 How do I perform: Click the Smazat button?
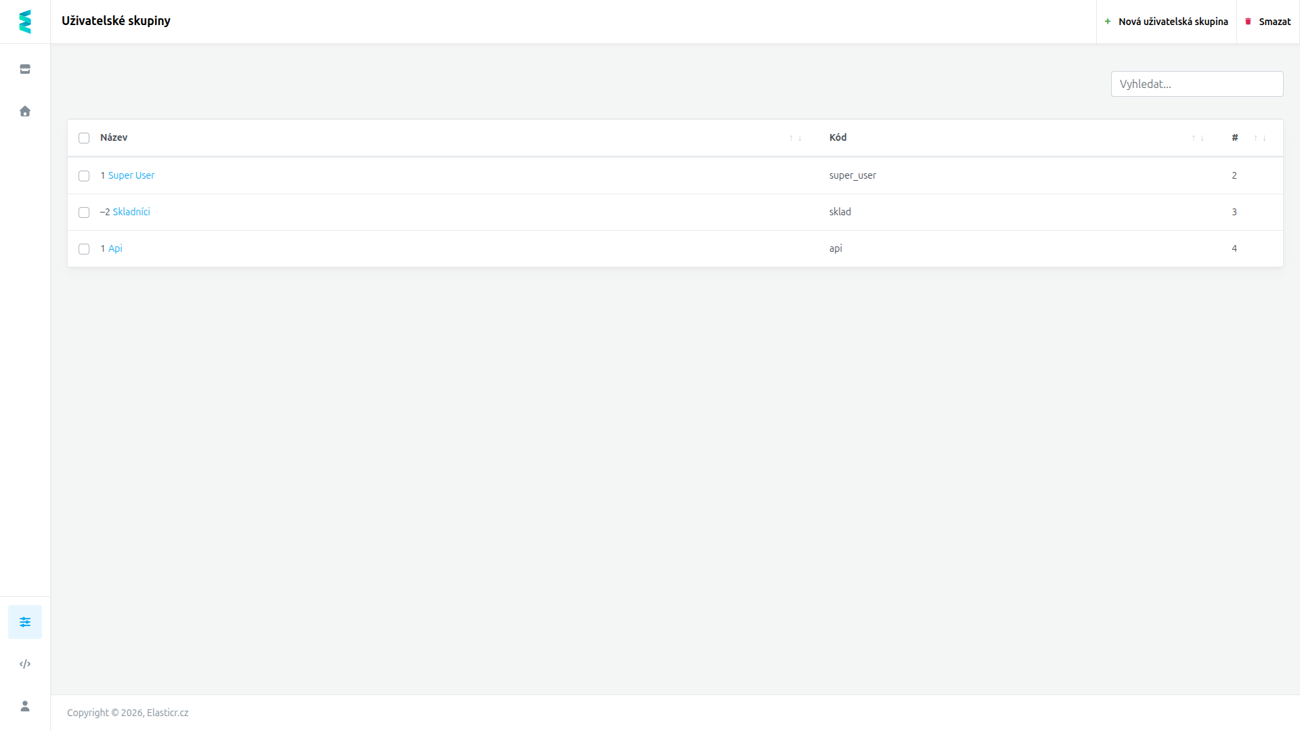(x=1268, y=22)
